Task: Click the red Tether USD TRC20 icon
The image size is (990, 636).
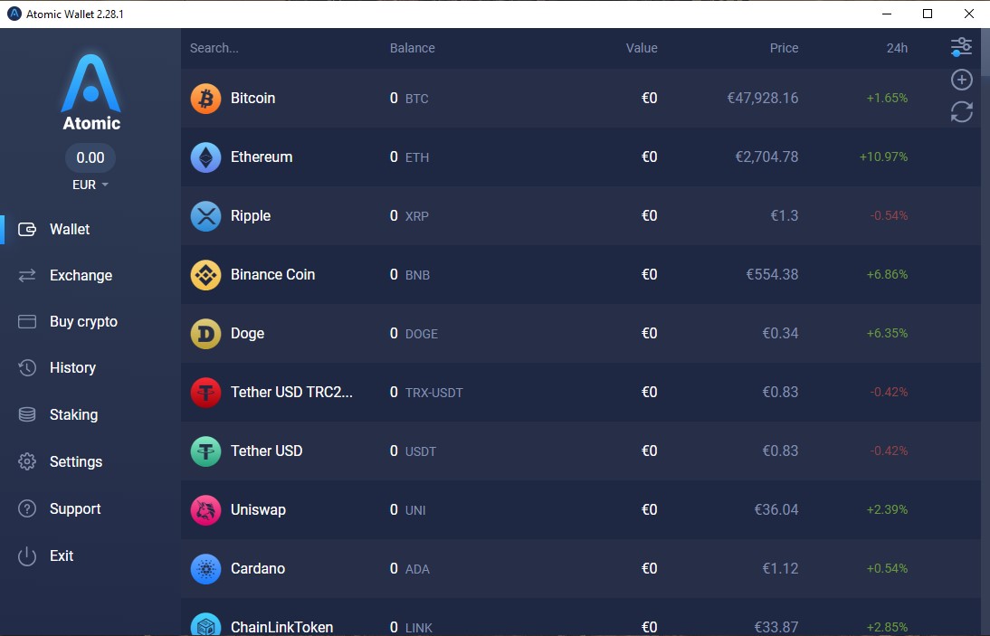Action: (x=205, y=393)
